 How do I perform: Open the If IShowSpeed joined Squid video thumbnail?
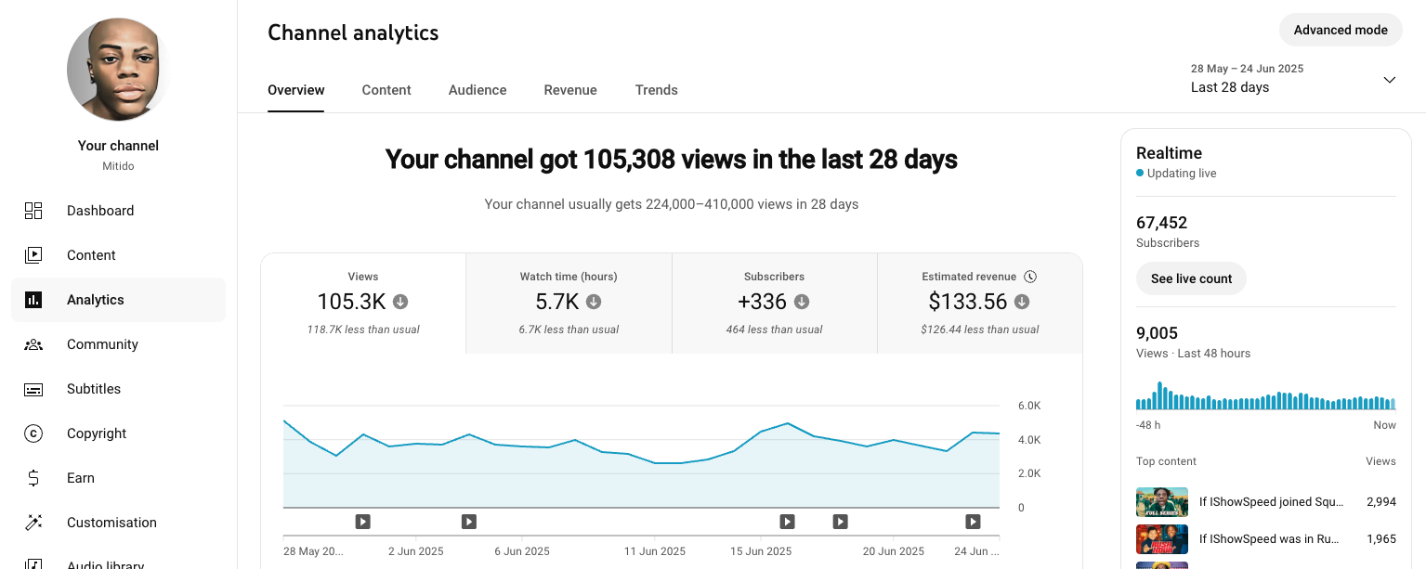[1161, 502]
